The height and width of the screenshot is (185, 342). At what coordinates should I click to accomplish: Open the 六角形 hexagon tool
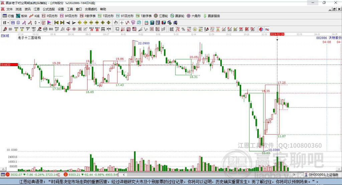[194, 16]
